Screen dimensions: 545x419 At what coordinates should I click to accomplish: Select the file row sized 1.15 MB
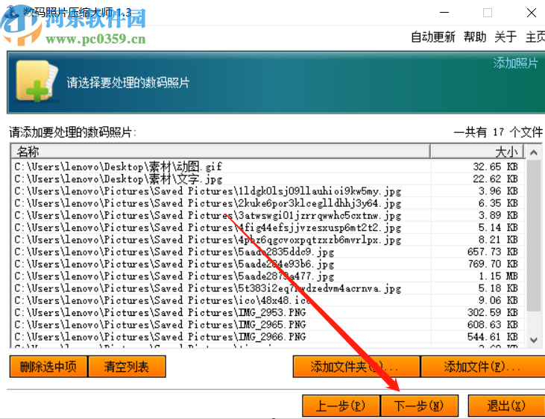[x=266, y=276]
